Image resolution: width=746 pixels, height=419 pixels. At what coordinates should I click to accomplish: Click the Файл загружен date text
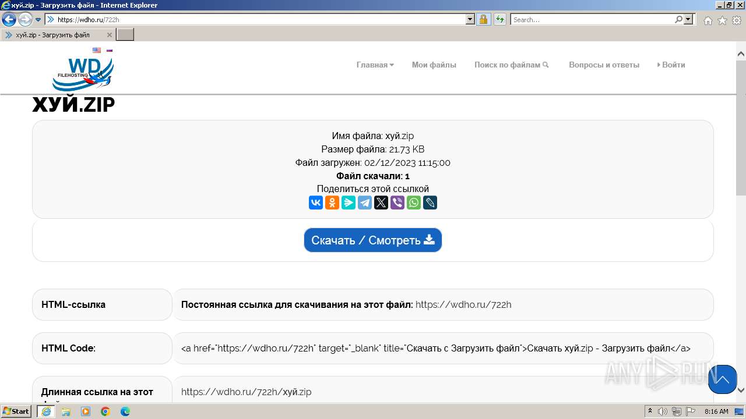point(373,162)
